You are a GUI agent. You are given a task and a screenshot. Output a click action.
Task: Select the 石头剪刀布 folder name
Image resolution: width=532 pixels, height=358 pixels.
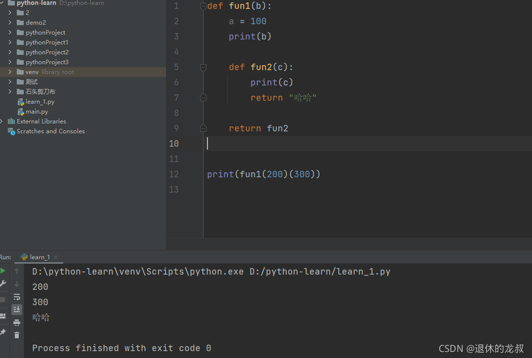(x=41, y=91)
